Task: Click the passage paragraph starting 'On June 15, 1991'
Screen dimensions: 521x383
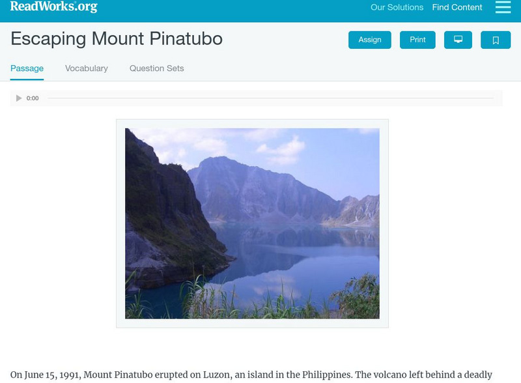Action: (251, 375)
